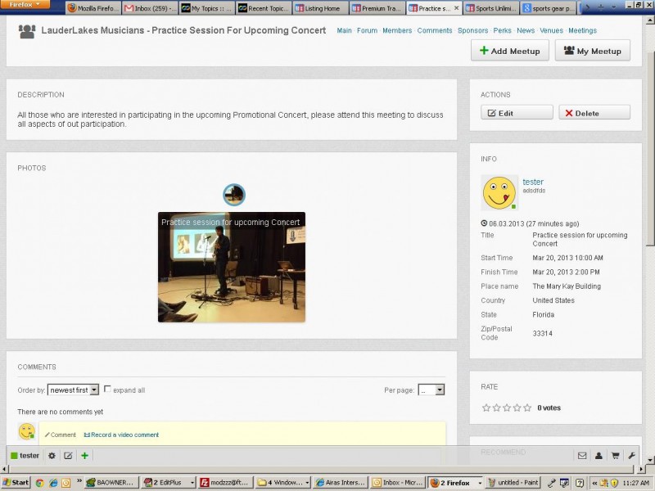Open the settings gear in member toolbar
The width and height of the screenshot is (655, 491).
52,456
